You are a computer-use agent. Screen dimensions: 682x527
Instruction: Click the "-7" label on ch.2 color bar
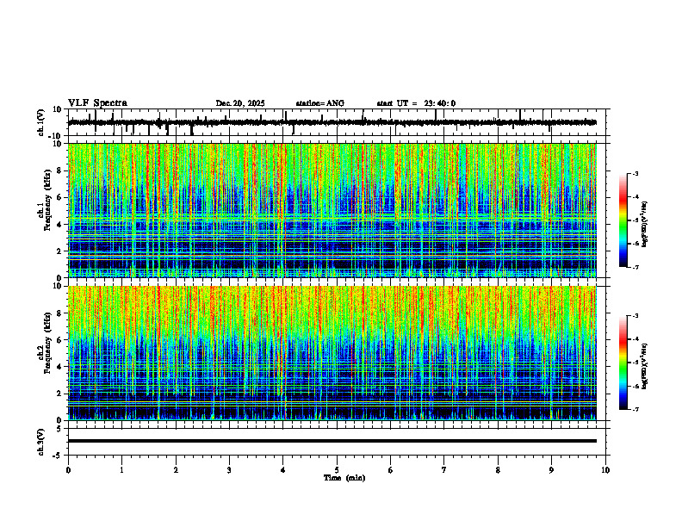point(635,410)
